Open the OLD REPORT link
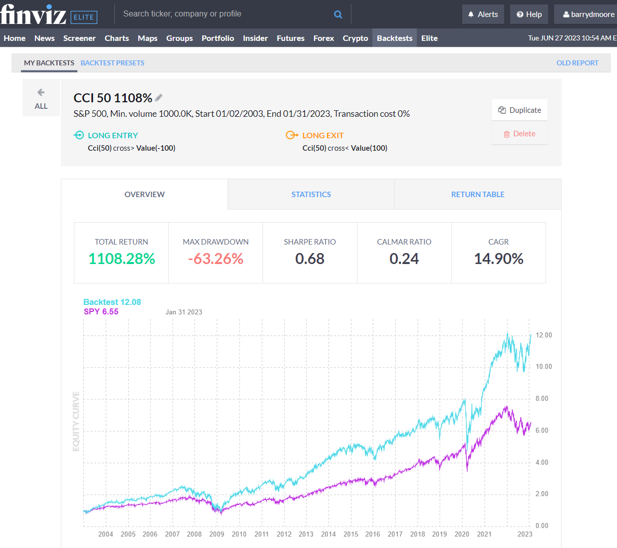The image size is (617, 548). coord(577,63)
